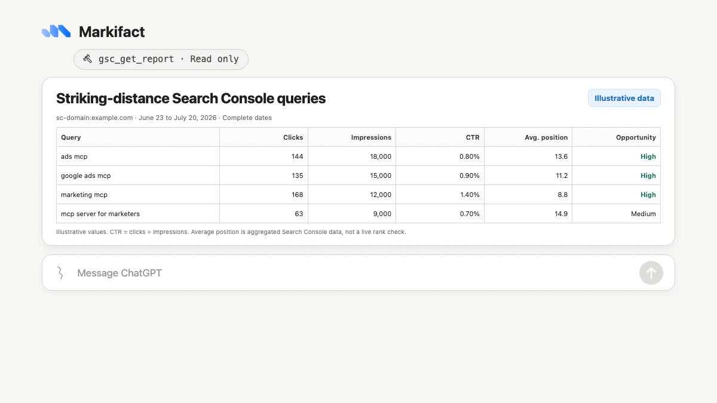Screen dimensions: 717x403
Task: Focus the Message ChatGPT input field
Action: pos(358,273)
